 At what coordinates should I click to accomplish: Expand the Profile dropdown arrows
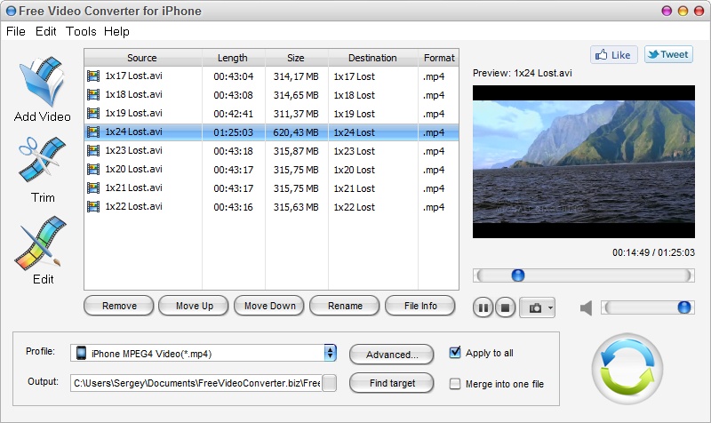coord(330,353)
